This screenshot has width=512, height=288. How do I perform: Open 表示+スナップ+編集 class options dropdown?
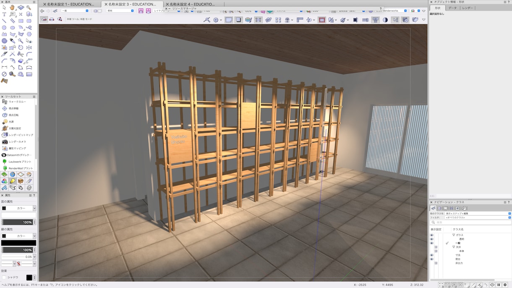coord(478,213)
